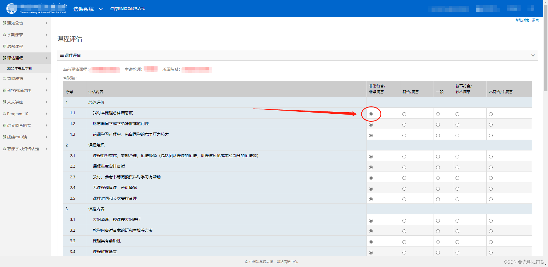Click the 总体评价 section row

[x=297, y=102]
